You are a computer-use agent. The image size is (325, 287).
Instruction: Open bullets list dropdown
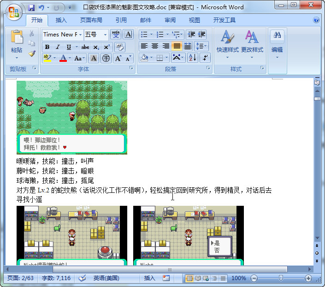click(152, 34)
